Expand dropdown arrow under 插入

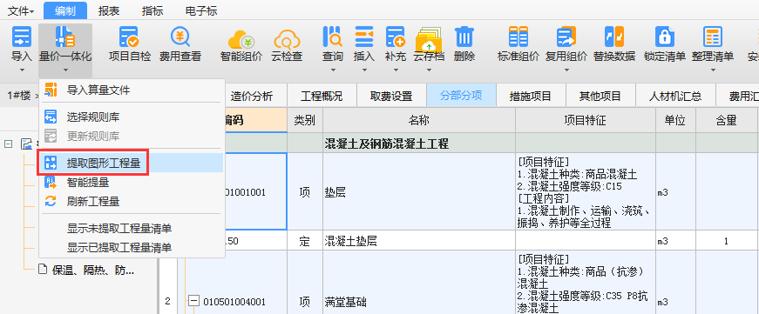coord(364,70)
